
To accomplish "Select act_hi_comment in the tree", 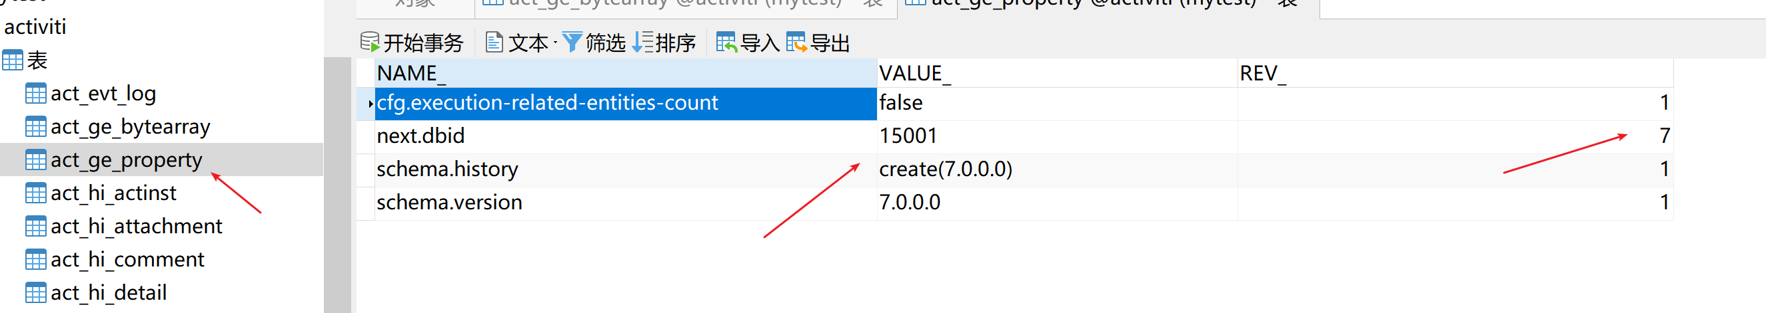I will pos(127,260).
